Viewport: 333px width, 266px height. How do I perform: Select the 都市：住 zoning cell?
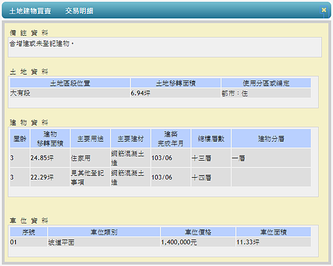(266, 93)
